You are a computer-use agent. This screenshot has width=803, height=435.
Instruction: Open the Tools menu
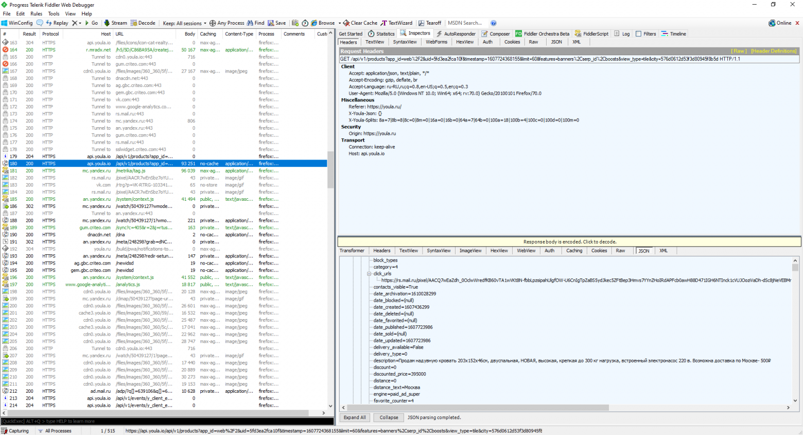pyautogui.click(x=54, y=14)
